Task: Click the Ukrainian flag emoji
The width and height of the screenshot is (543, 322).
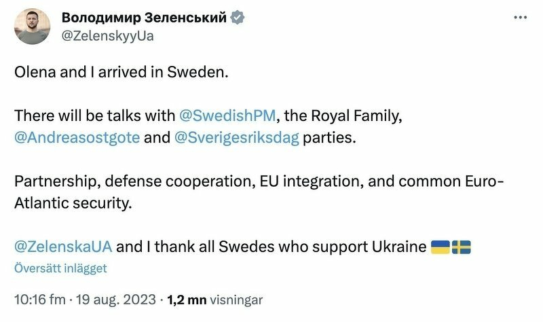Action: pos(441,247)
